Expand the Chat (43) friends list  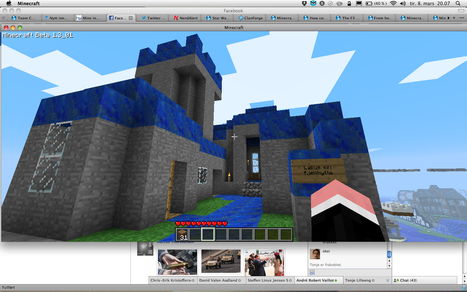[425, 280]
